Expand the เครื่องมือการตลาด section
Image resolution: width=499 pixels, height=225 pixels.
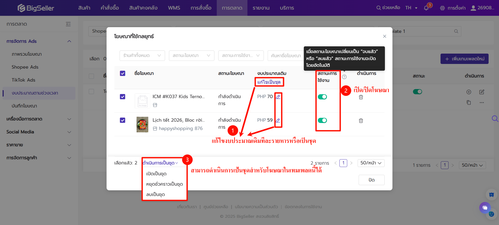click(39, 119)
